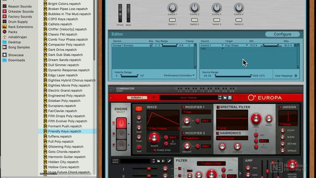Select Engine I button
Screen dimensions: 316x178
(121, 123)
